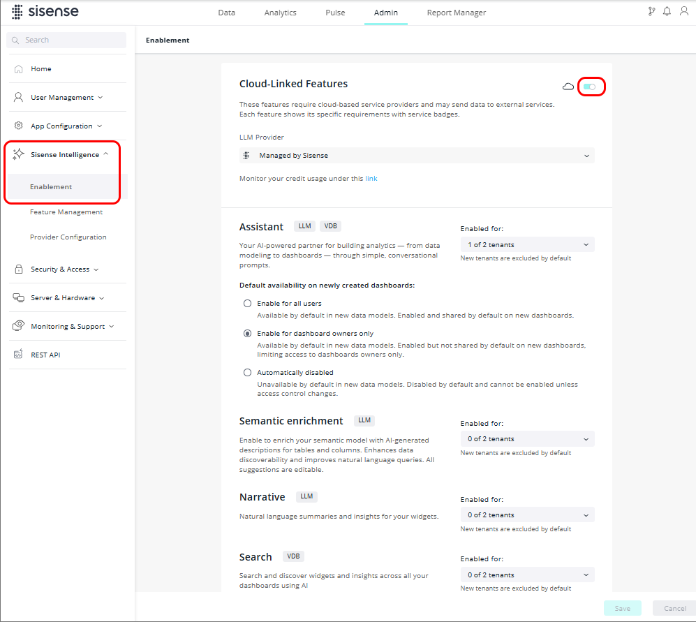Click the App Configuration gear icon
Image resolution: width=696 pixels, height=622 pixels.
[18, 126]
